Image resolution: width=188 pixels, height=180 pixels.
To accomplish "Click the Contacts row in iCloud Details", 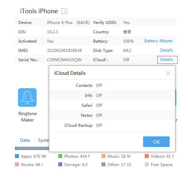I will coord(112,86).
